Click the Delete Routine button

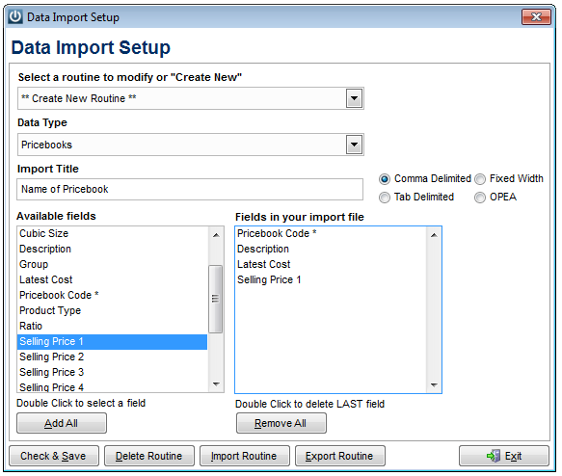coord(149,456)
